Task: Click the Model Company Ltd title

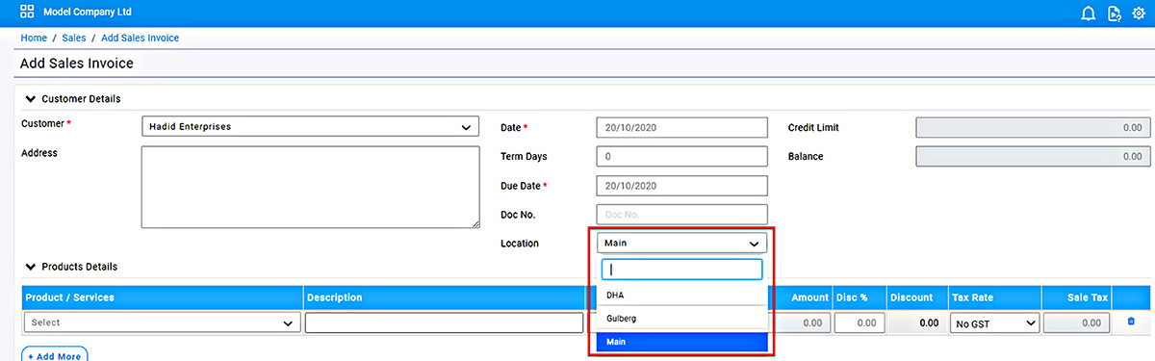Action: [89, 13]
